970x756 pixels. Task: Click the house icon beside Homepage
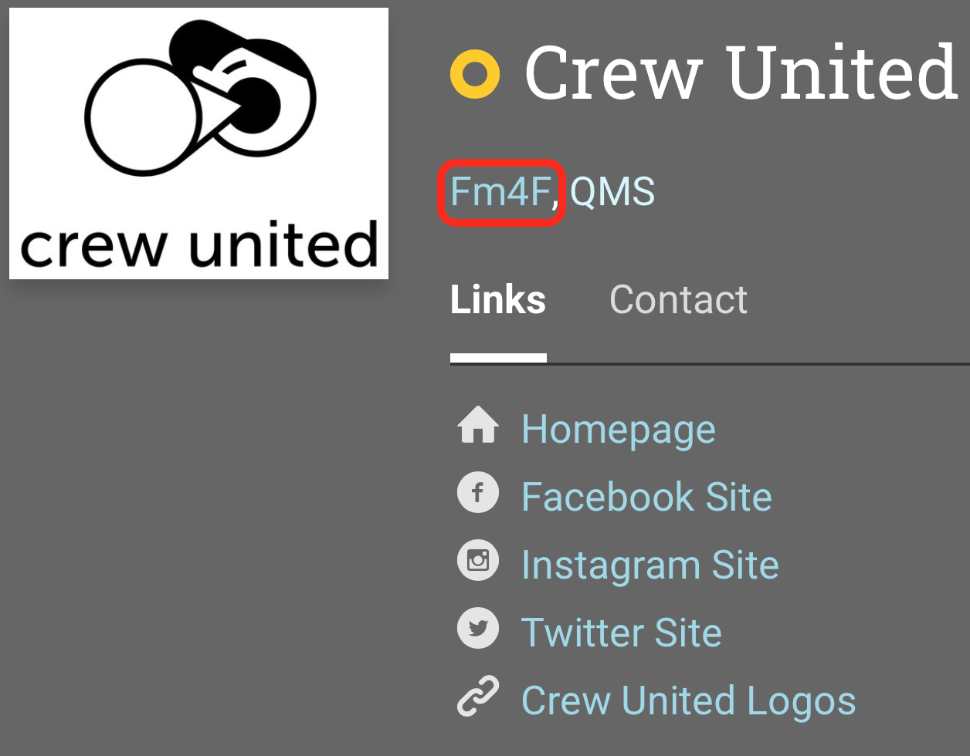(478, 425)
